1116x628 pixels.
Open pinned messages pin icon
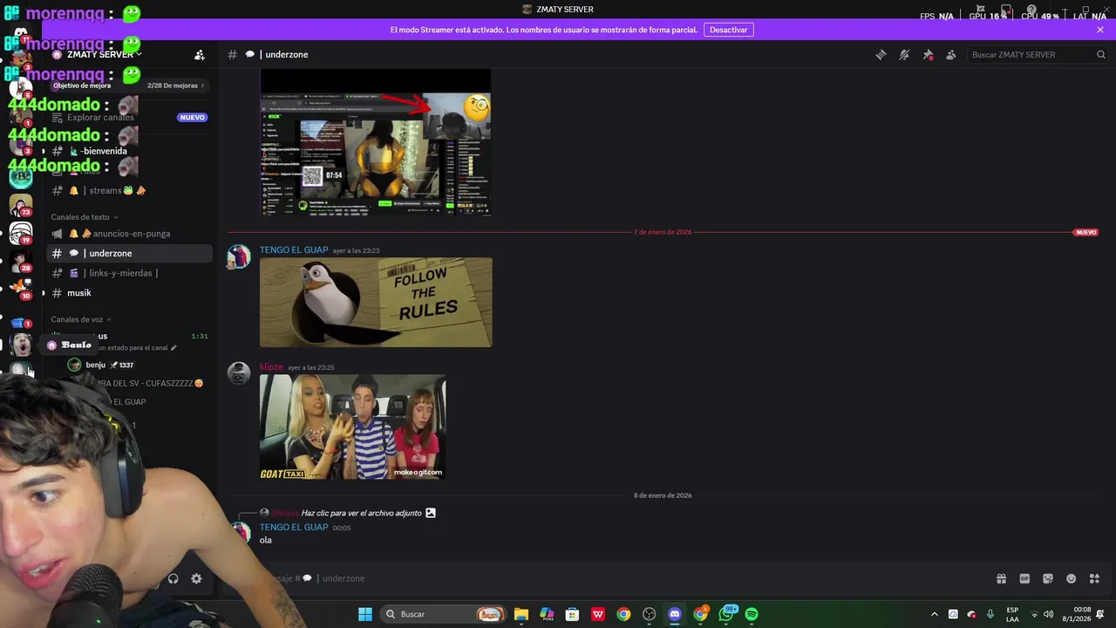click(x=928, y=54)
